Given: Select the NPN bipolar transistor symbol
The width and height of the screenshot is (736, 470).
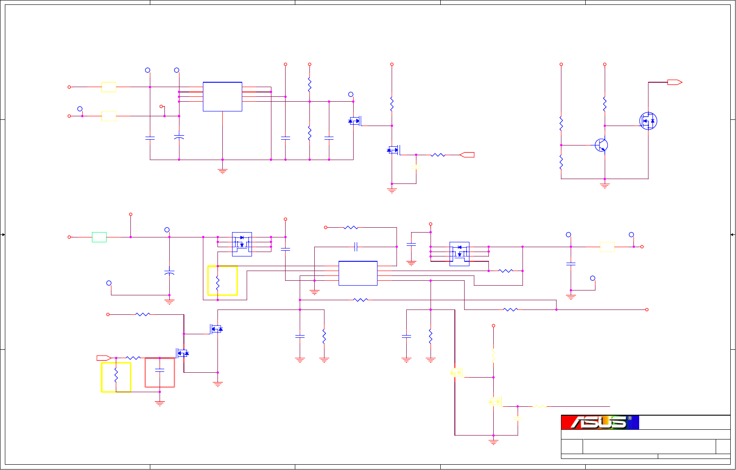Looking at the screenshot, I should coord(601,145).
